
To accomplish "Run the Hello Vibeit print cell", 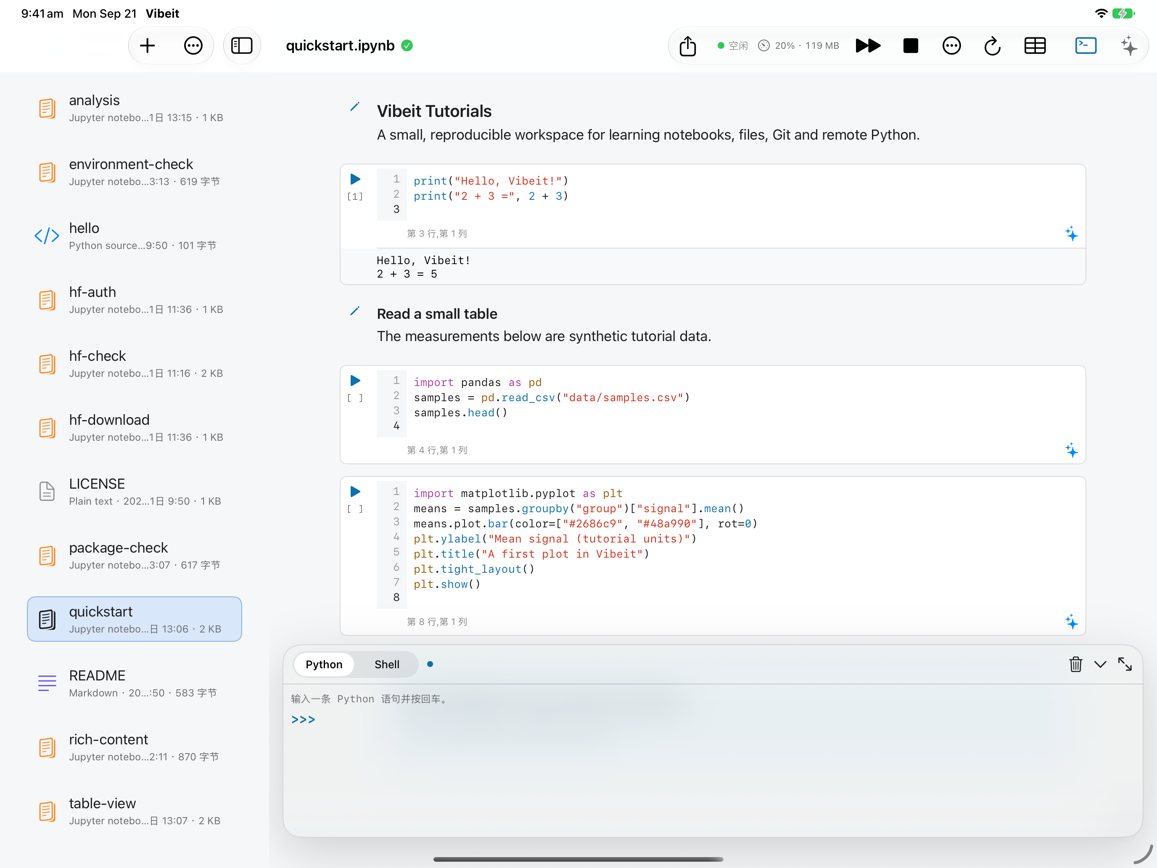I will point(355,180).
